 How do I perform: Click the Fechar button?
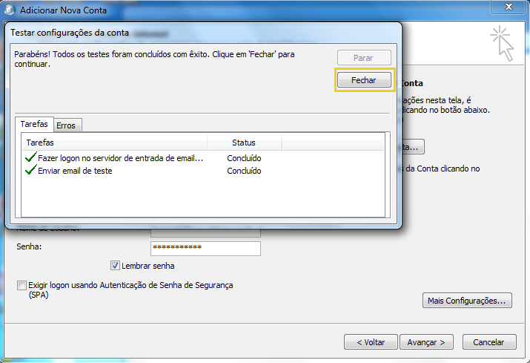[363, 80]
